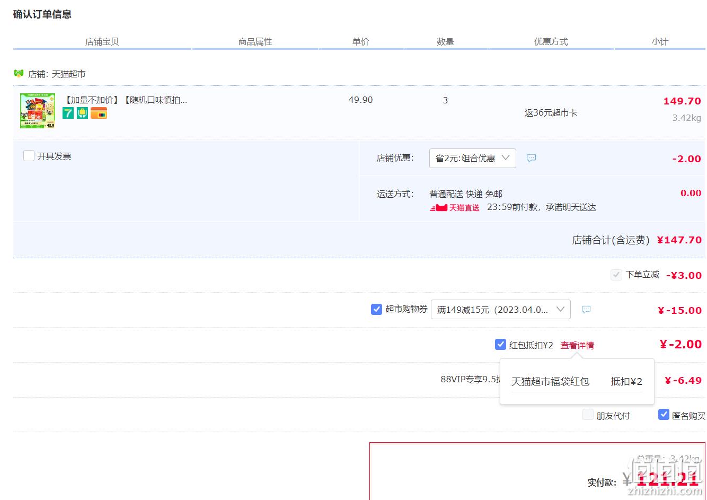
Task: Click the 优惠方式 column header
Action: coord(551,41)
